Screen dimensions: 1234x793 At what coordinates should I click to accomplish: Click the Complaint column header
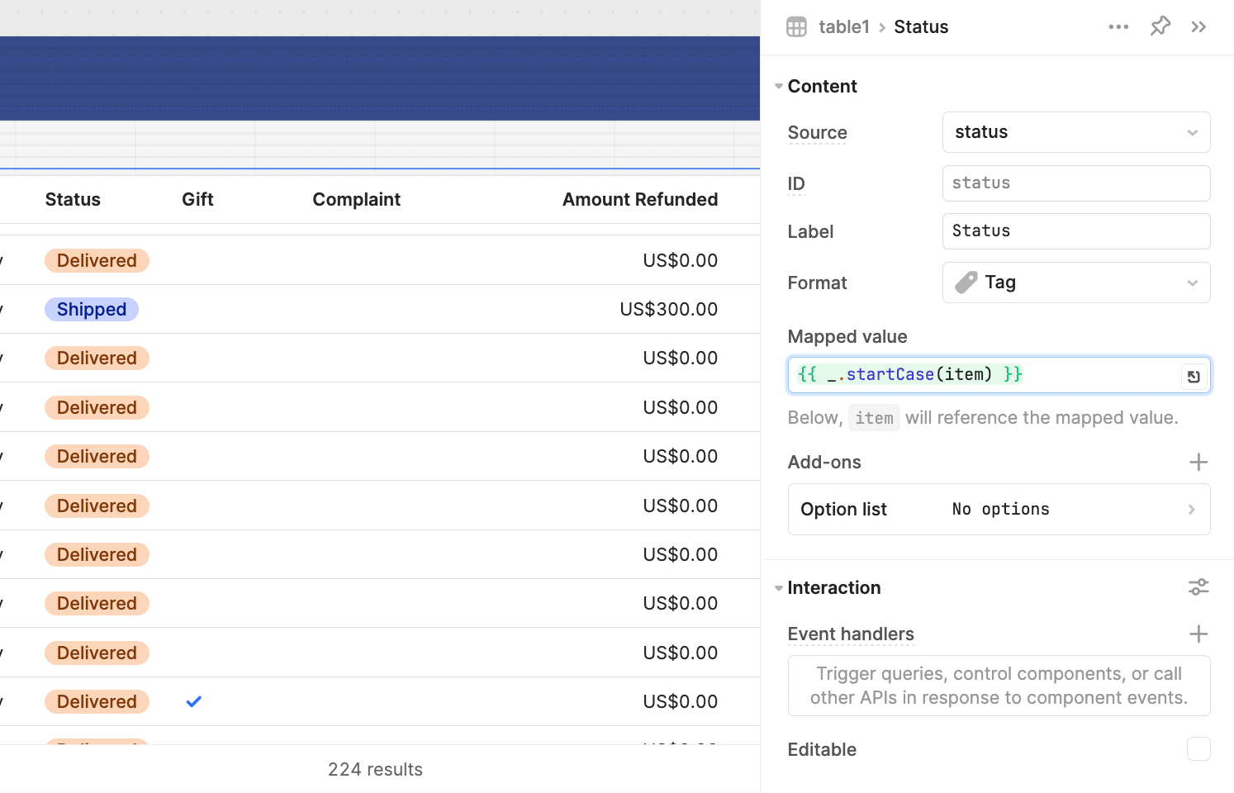pos(357,199)
